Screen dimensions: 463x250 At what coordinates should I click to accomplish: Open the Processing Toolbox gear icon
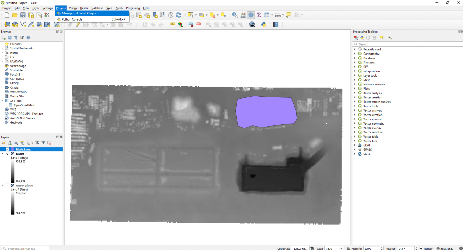coord(251,15)
